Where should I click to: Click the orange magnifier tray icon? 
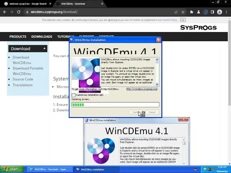(213, 169)
